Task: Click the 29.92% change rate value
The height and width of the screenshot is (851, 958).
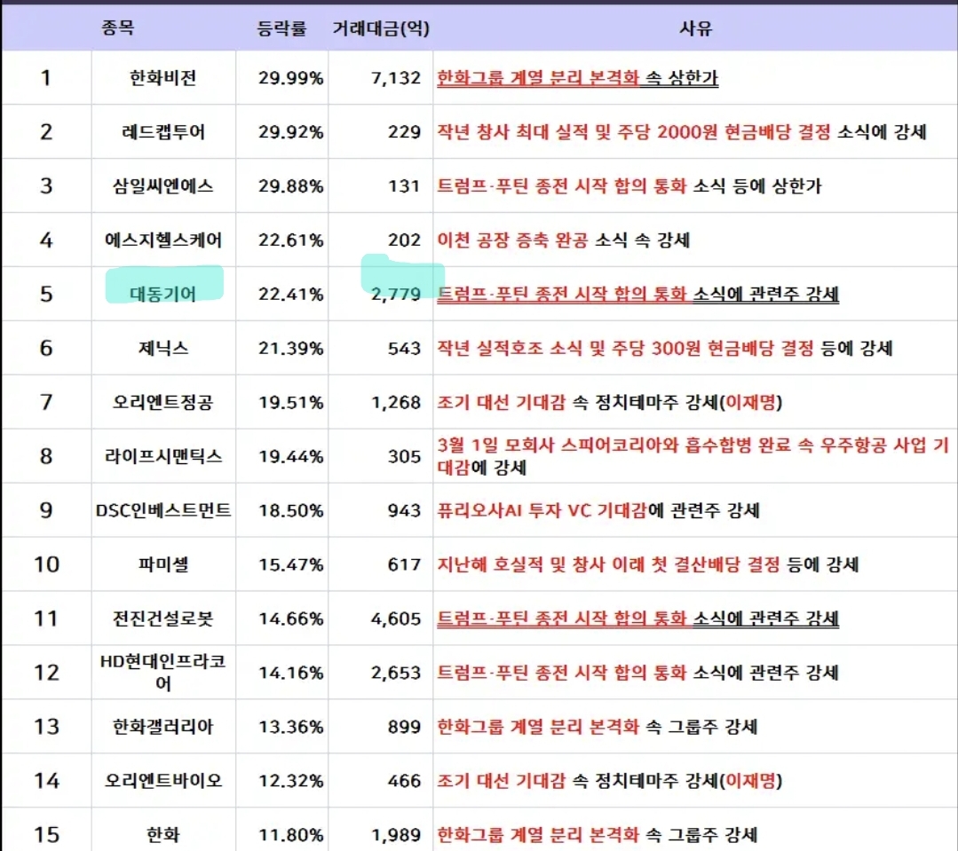Action: pyautogui.click(x=290, y=132)
